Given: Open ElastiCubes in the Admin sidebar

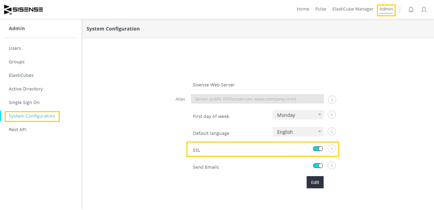Looking at the screenshot, I should pos(21,75).
